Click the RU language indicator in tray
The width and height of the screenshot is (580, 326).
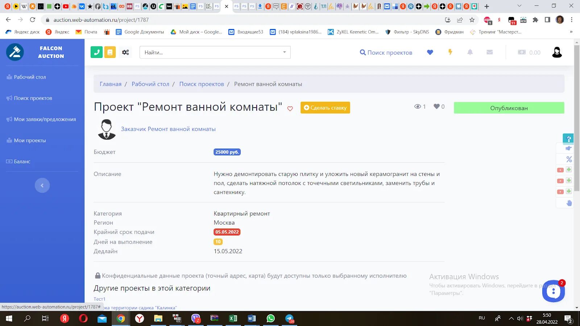(x=482, y=318)
